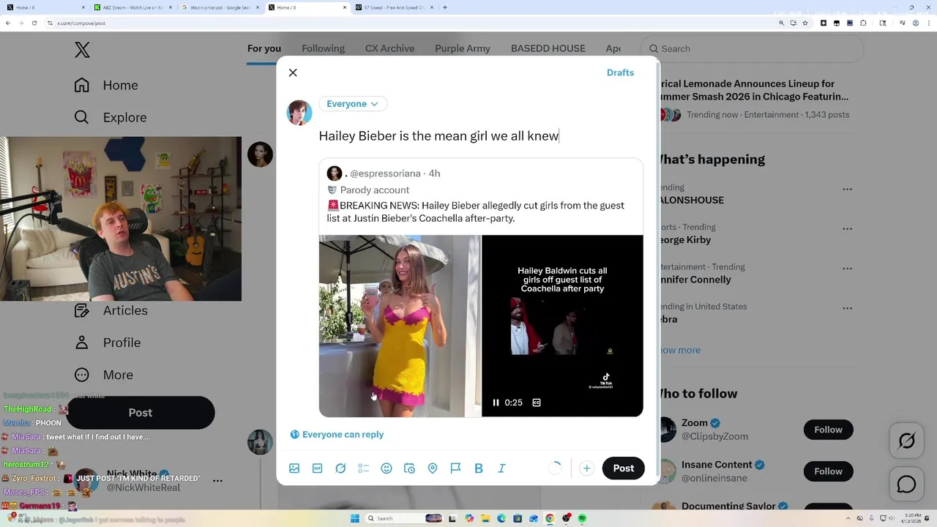Open File Explorer from the taskbar
Image resolution: width=937 pixels, height=527 pixels.
(x=485, y=518)
